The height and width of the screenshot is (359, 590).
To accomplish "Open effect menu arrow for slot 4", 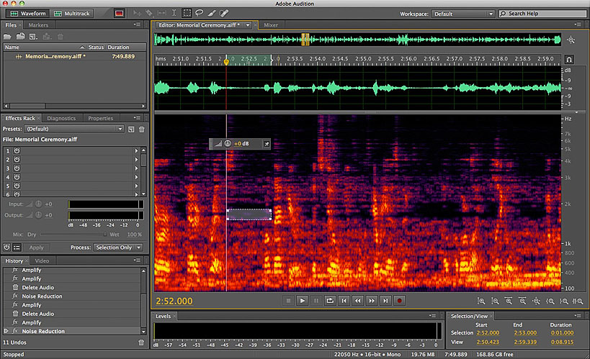I will point(136,177).
